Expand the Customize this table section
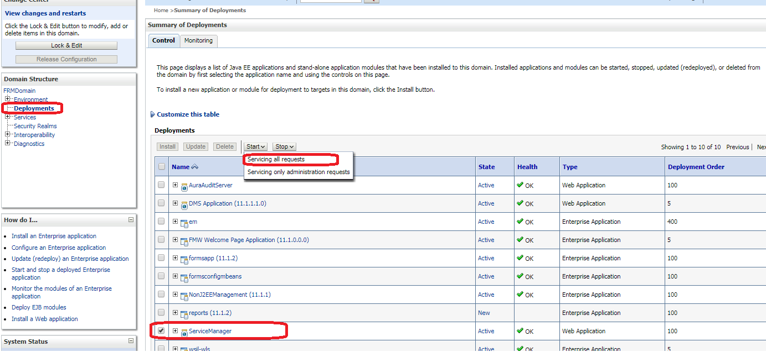This screenshot has width=766, height=352. tap(153, 114)
